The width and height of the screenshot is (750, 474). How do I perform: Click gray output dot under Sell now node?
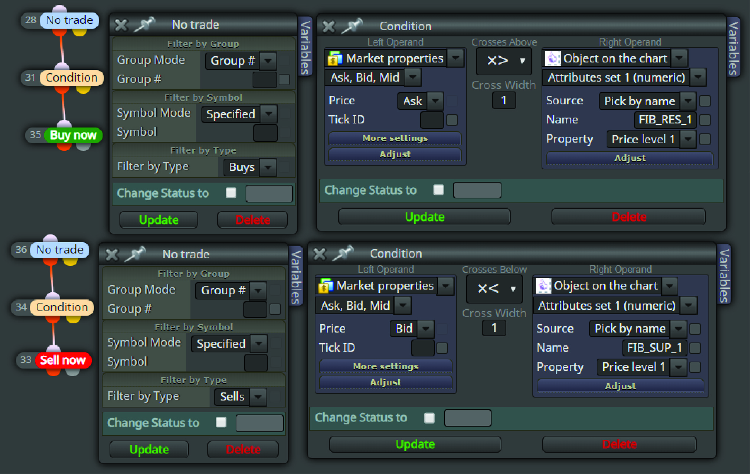72,372
